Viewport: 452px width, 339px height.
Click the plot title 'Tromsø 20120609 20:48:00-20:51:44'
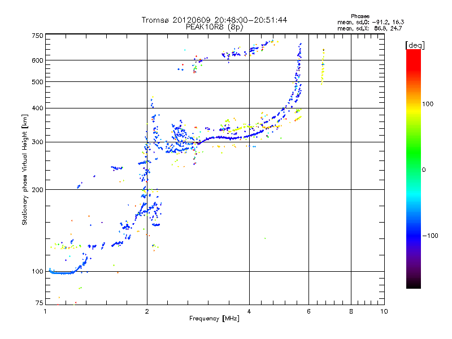[214, 20]
